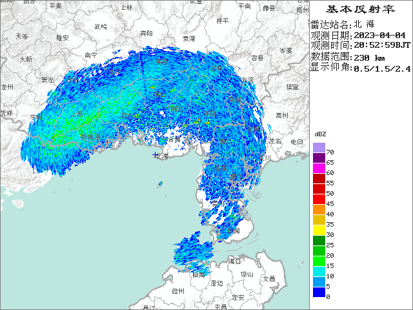413x310 pixels.
Task: Pick the gold 35 dBZ legend swatch
Action: (319, 220)
